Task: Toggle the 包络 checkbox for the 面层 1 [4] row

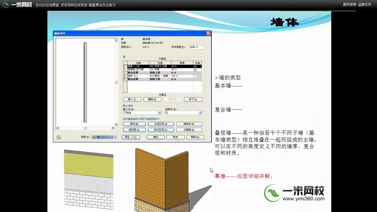Action: (195, 67)
